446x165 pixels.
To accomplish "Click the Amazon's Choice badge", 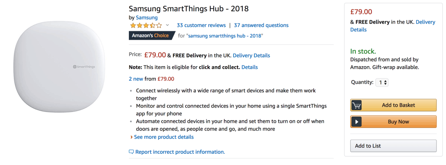I will tap(152, 36).
